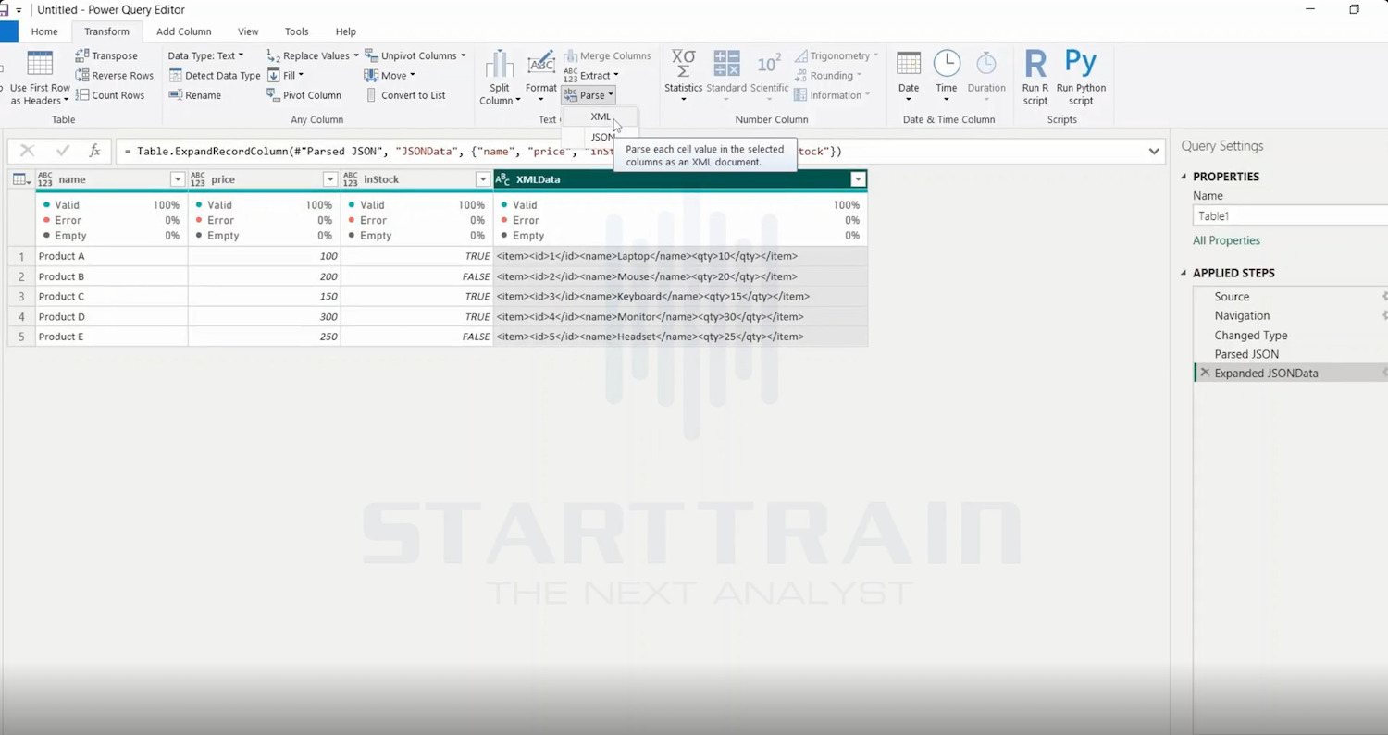The width and height of the screenshot is (1388, 735).
Task: Select JSON in the Parse menu
Action: [x=601, y=137]
